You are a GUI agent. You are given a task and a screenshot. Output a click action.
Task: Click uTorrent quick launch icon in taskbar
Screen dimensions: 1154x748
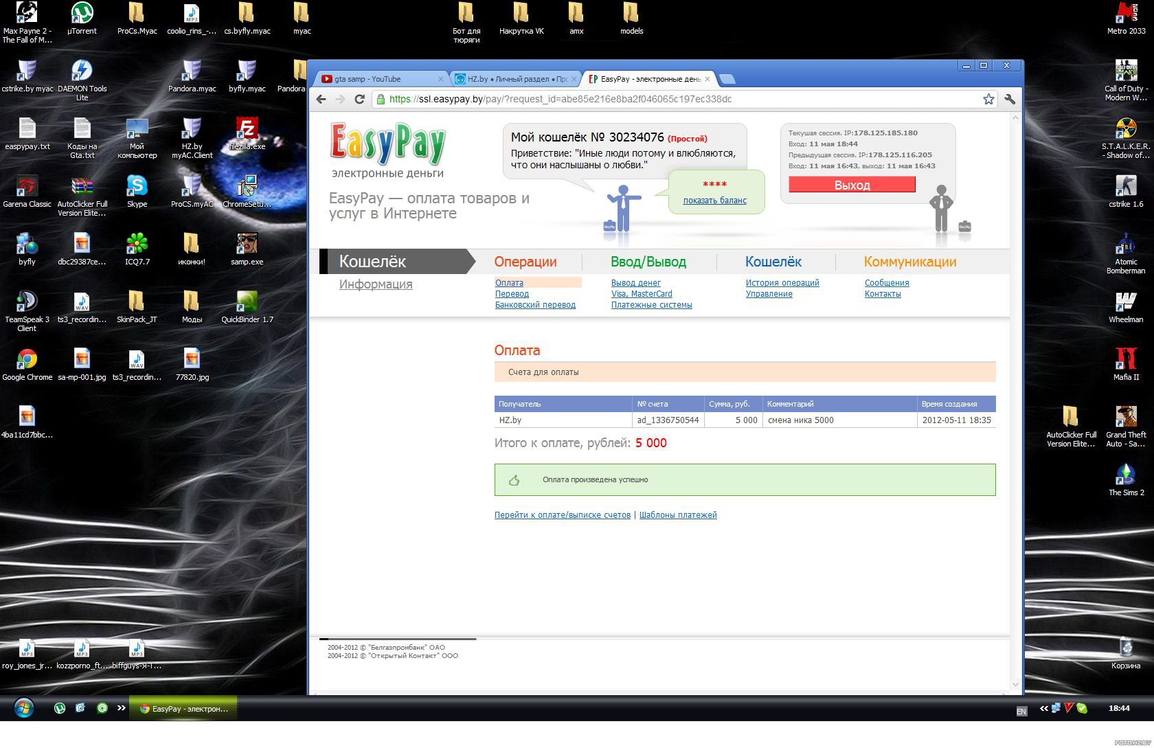click(x=60, y=708)
